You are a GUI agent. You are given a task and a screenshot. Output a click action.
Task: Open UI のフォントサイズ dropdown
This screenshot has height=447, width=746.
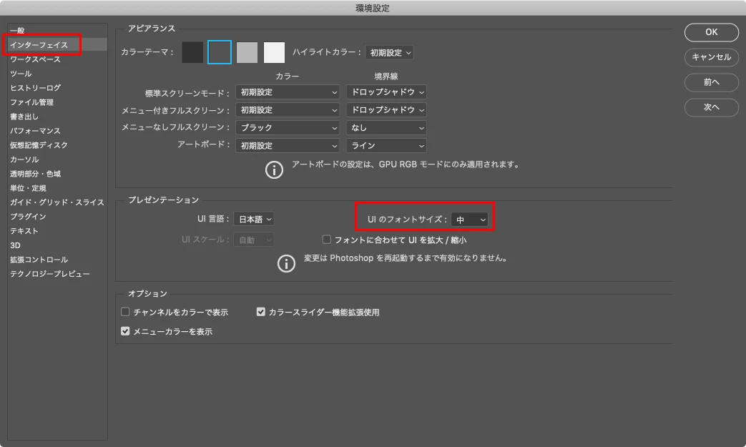coord(470,220)
